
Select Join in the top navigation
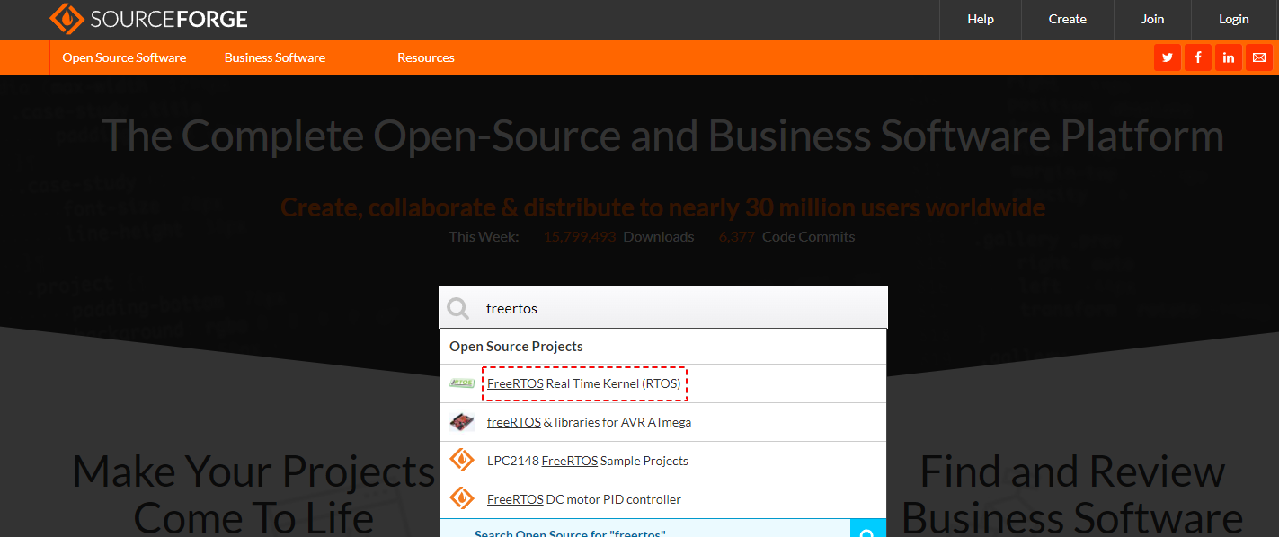pos(1153,19)
